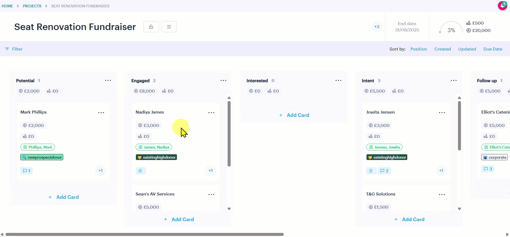The height and width of the screenshot is (237, 510).
Task: Click the corporate tag on Elliot's card
Action: [494, 157]
